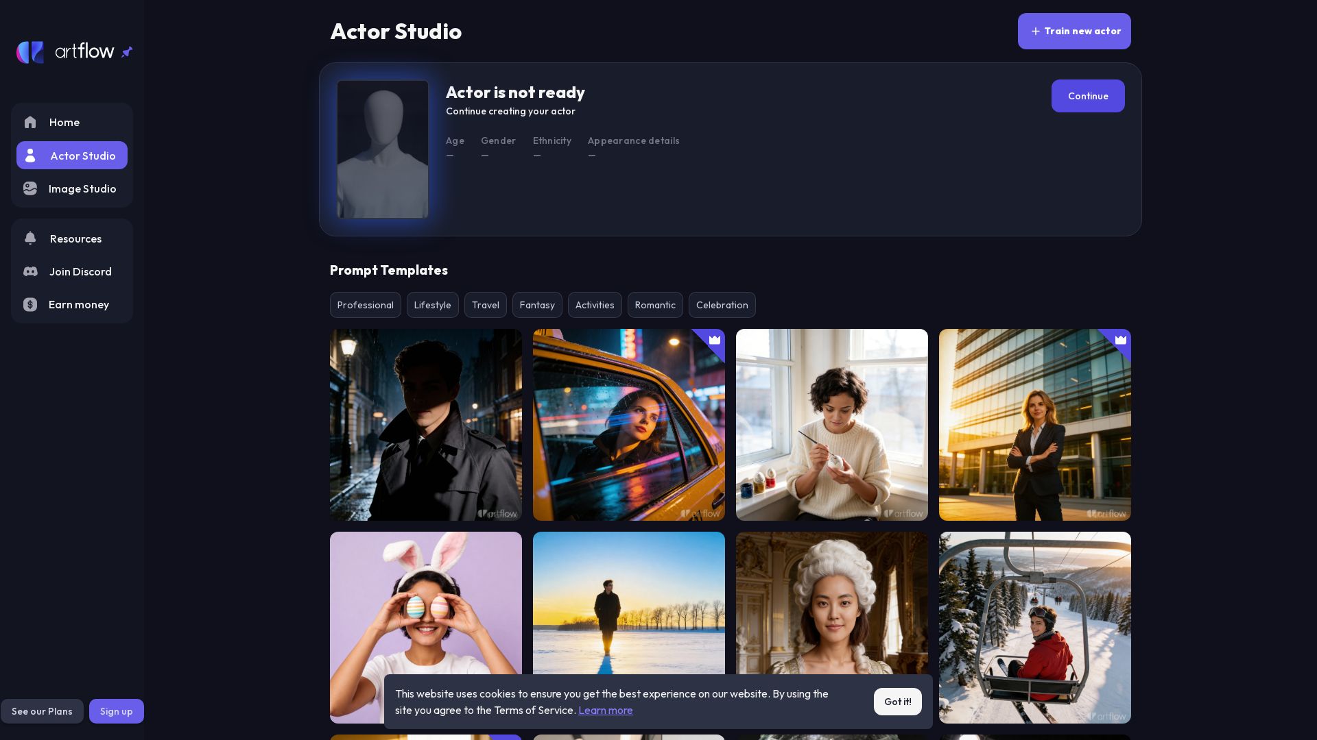Click the Earn money dollar icon
Image resolution: width=1317 pixels, height=740 pixels.
point(30,305)
